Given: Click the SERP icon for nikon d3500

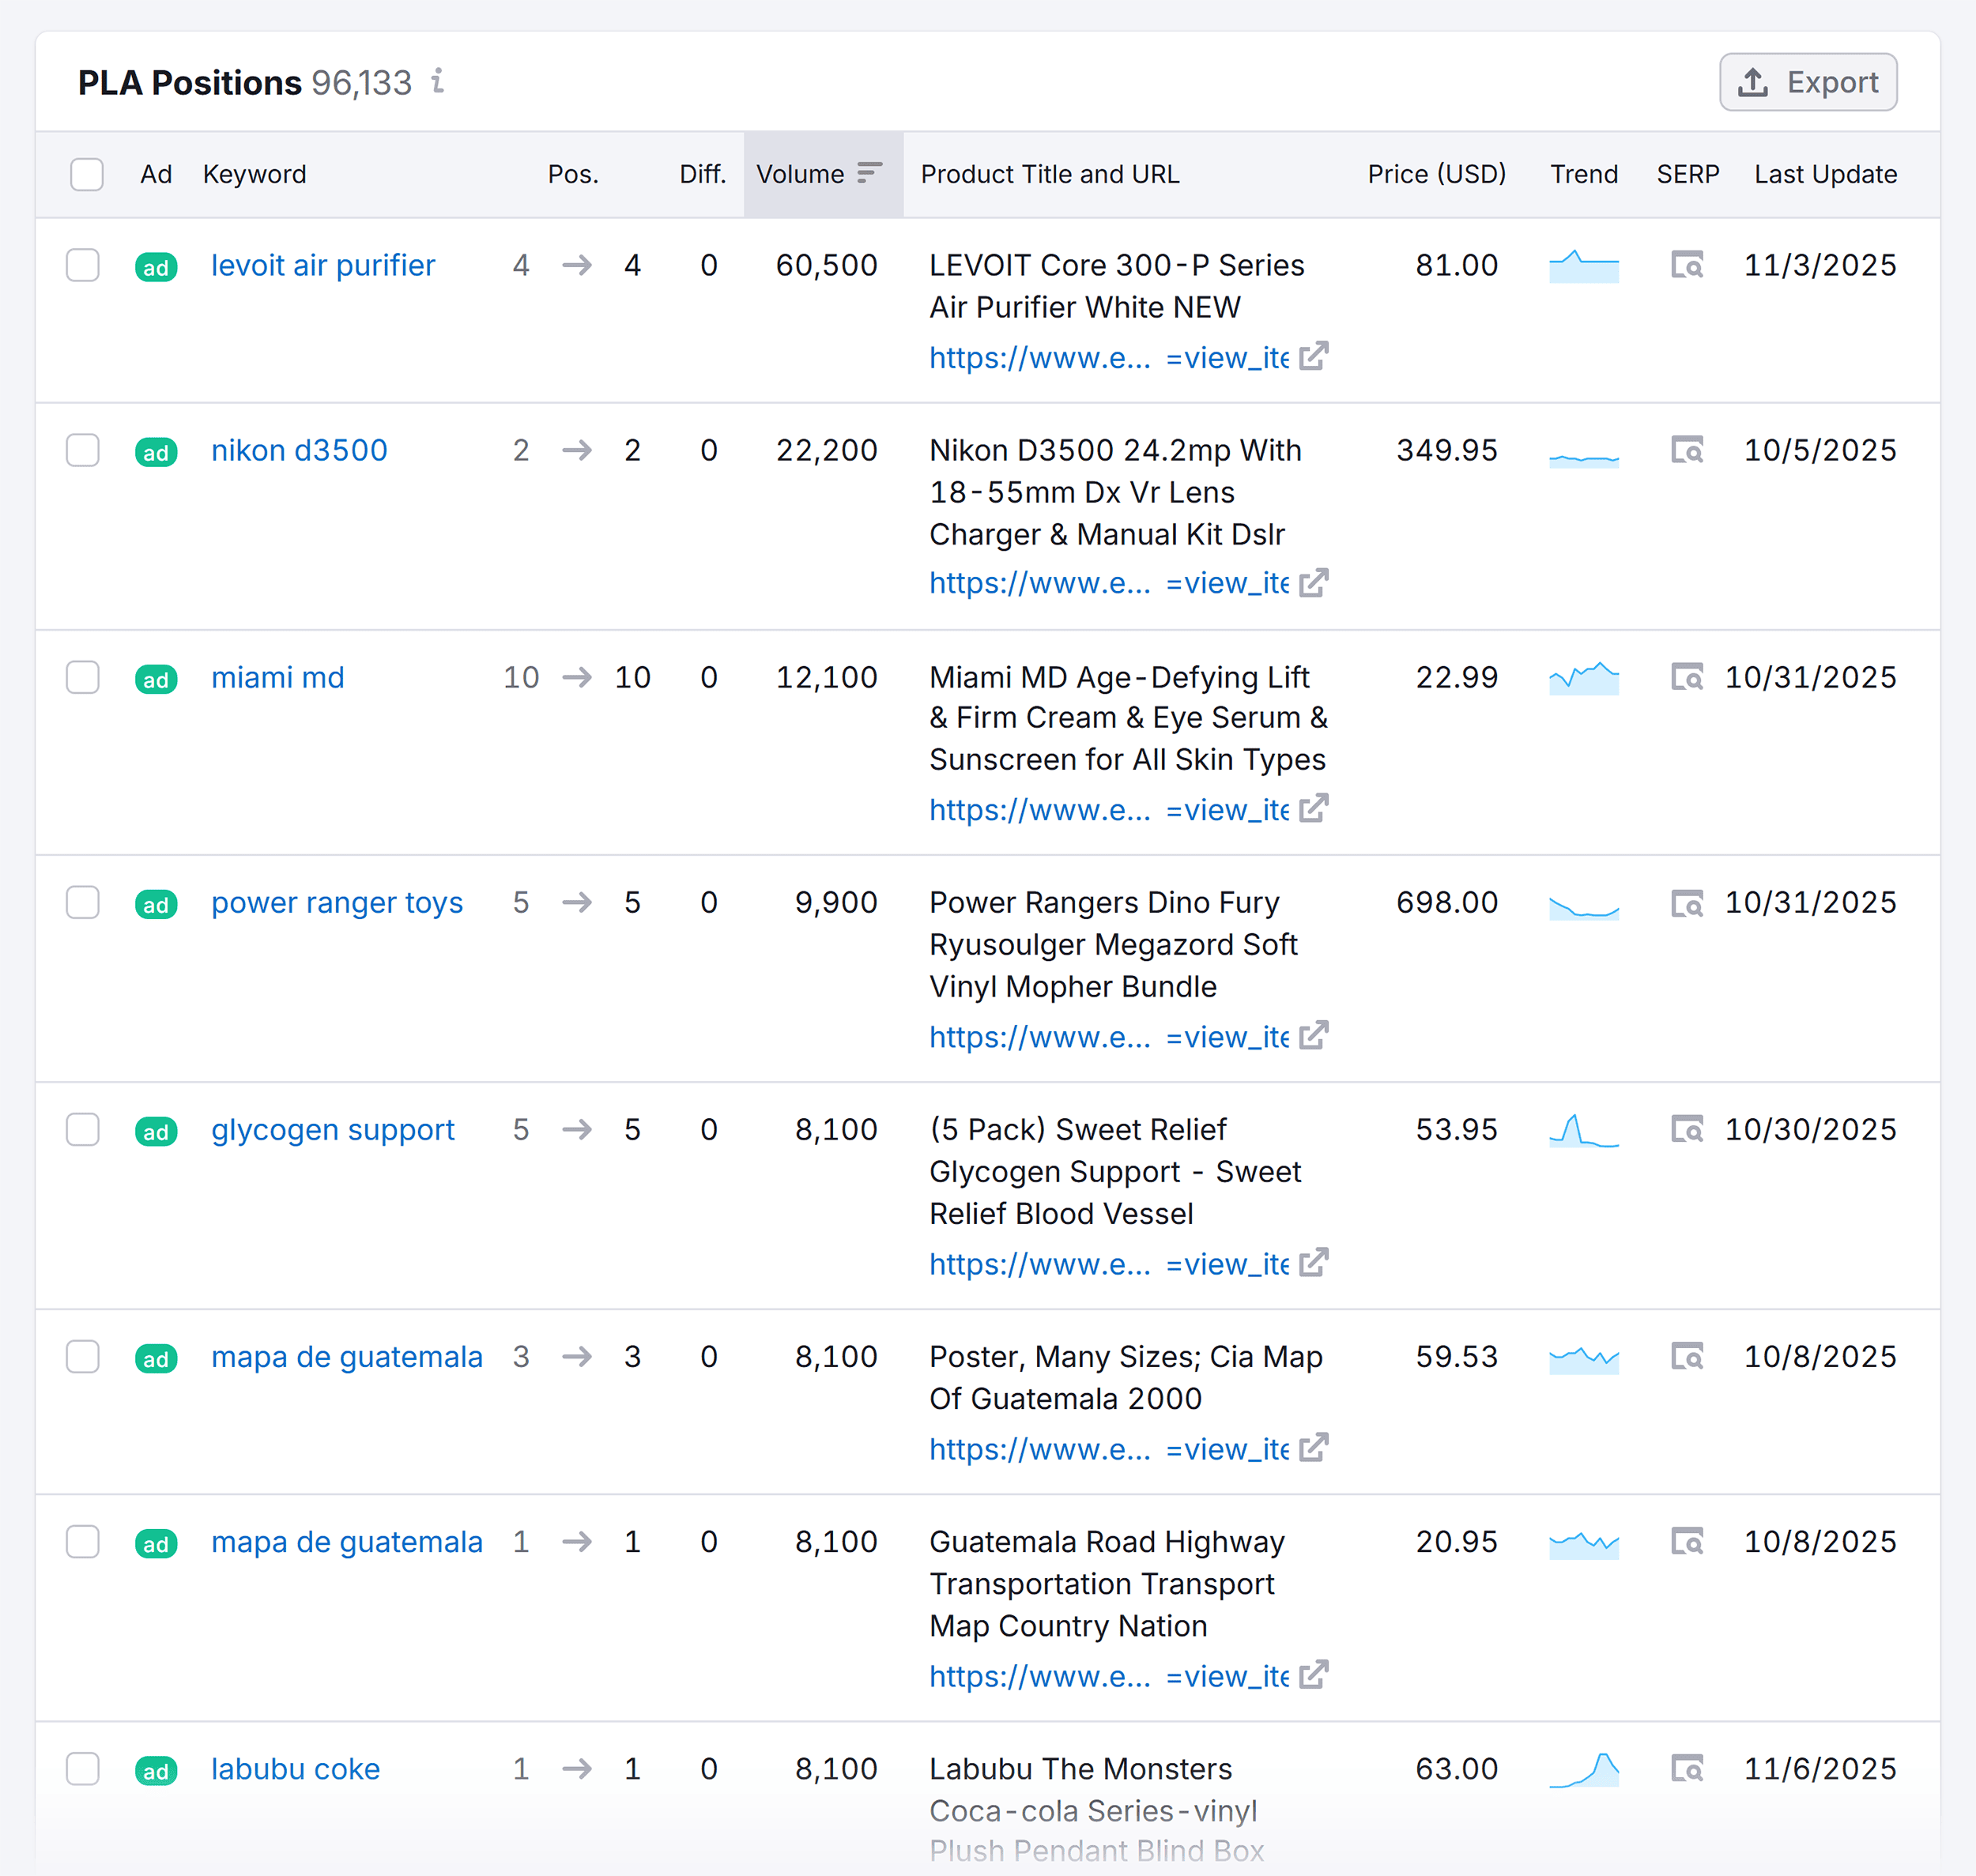Looking at the screenshot, I should coord(1687,451).
